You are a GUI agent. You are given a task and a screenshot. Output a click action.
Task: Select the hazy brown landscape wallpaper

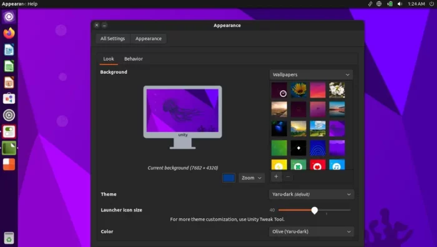(x=279, y=109)
